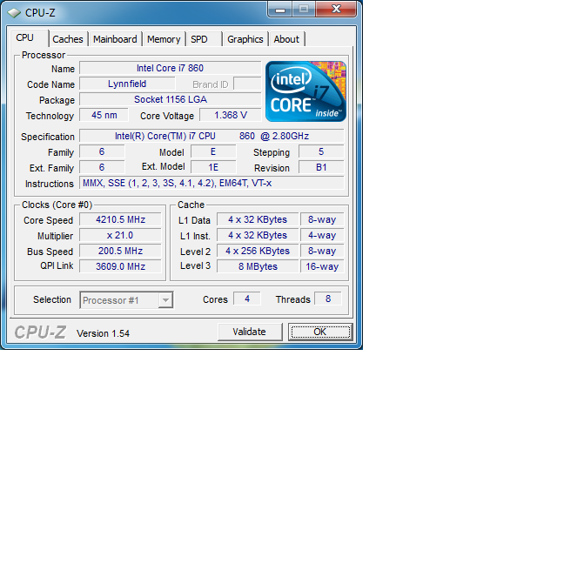The image size is (564, 564).
Task: Click the Code Name value Lynnfield
Action: [127, 84]
